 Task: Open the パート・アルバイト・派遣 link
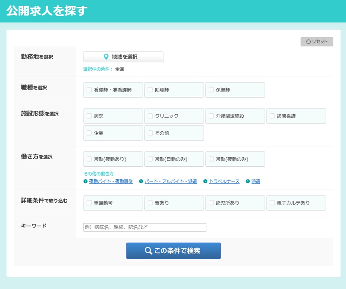point(170,181)
